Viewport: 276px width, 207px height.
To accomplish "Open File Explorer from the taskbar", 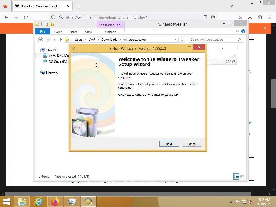I will pyautogui.click(x=22, y=202).
